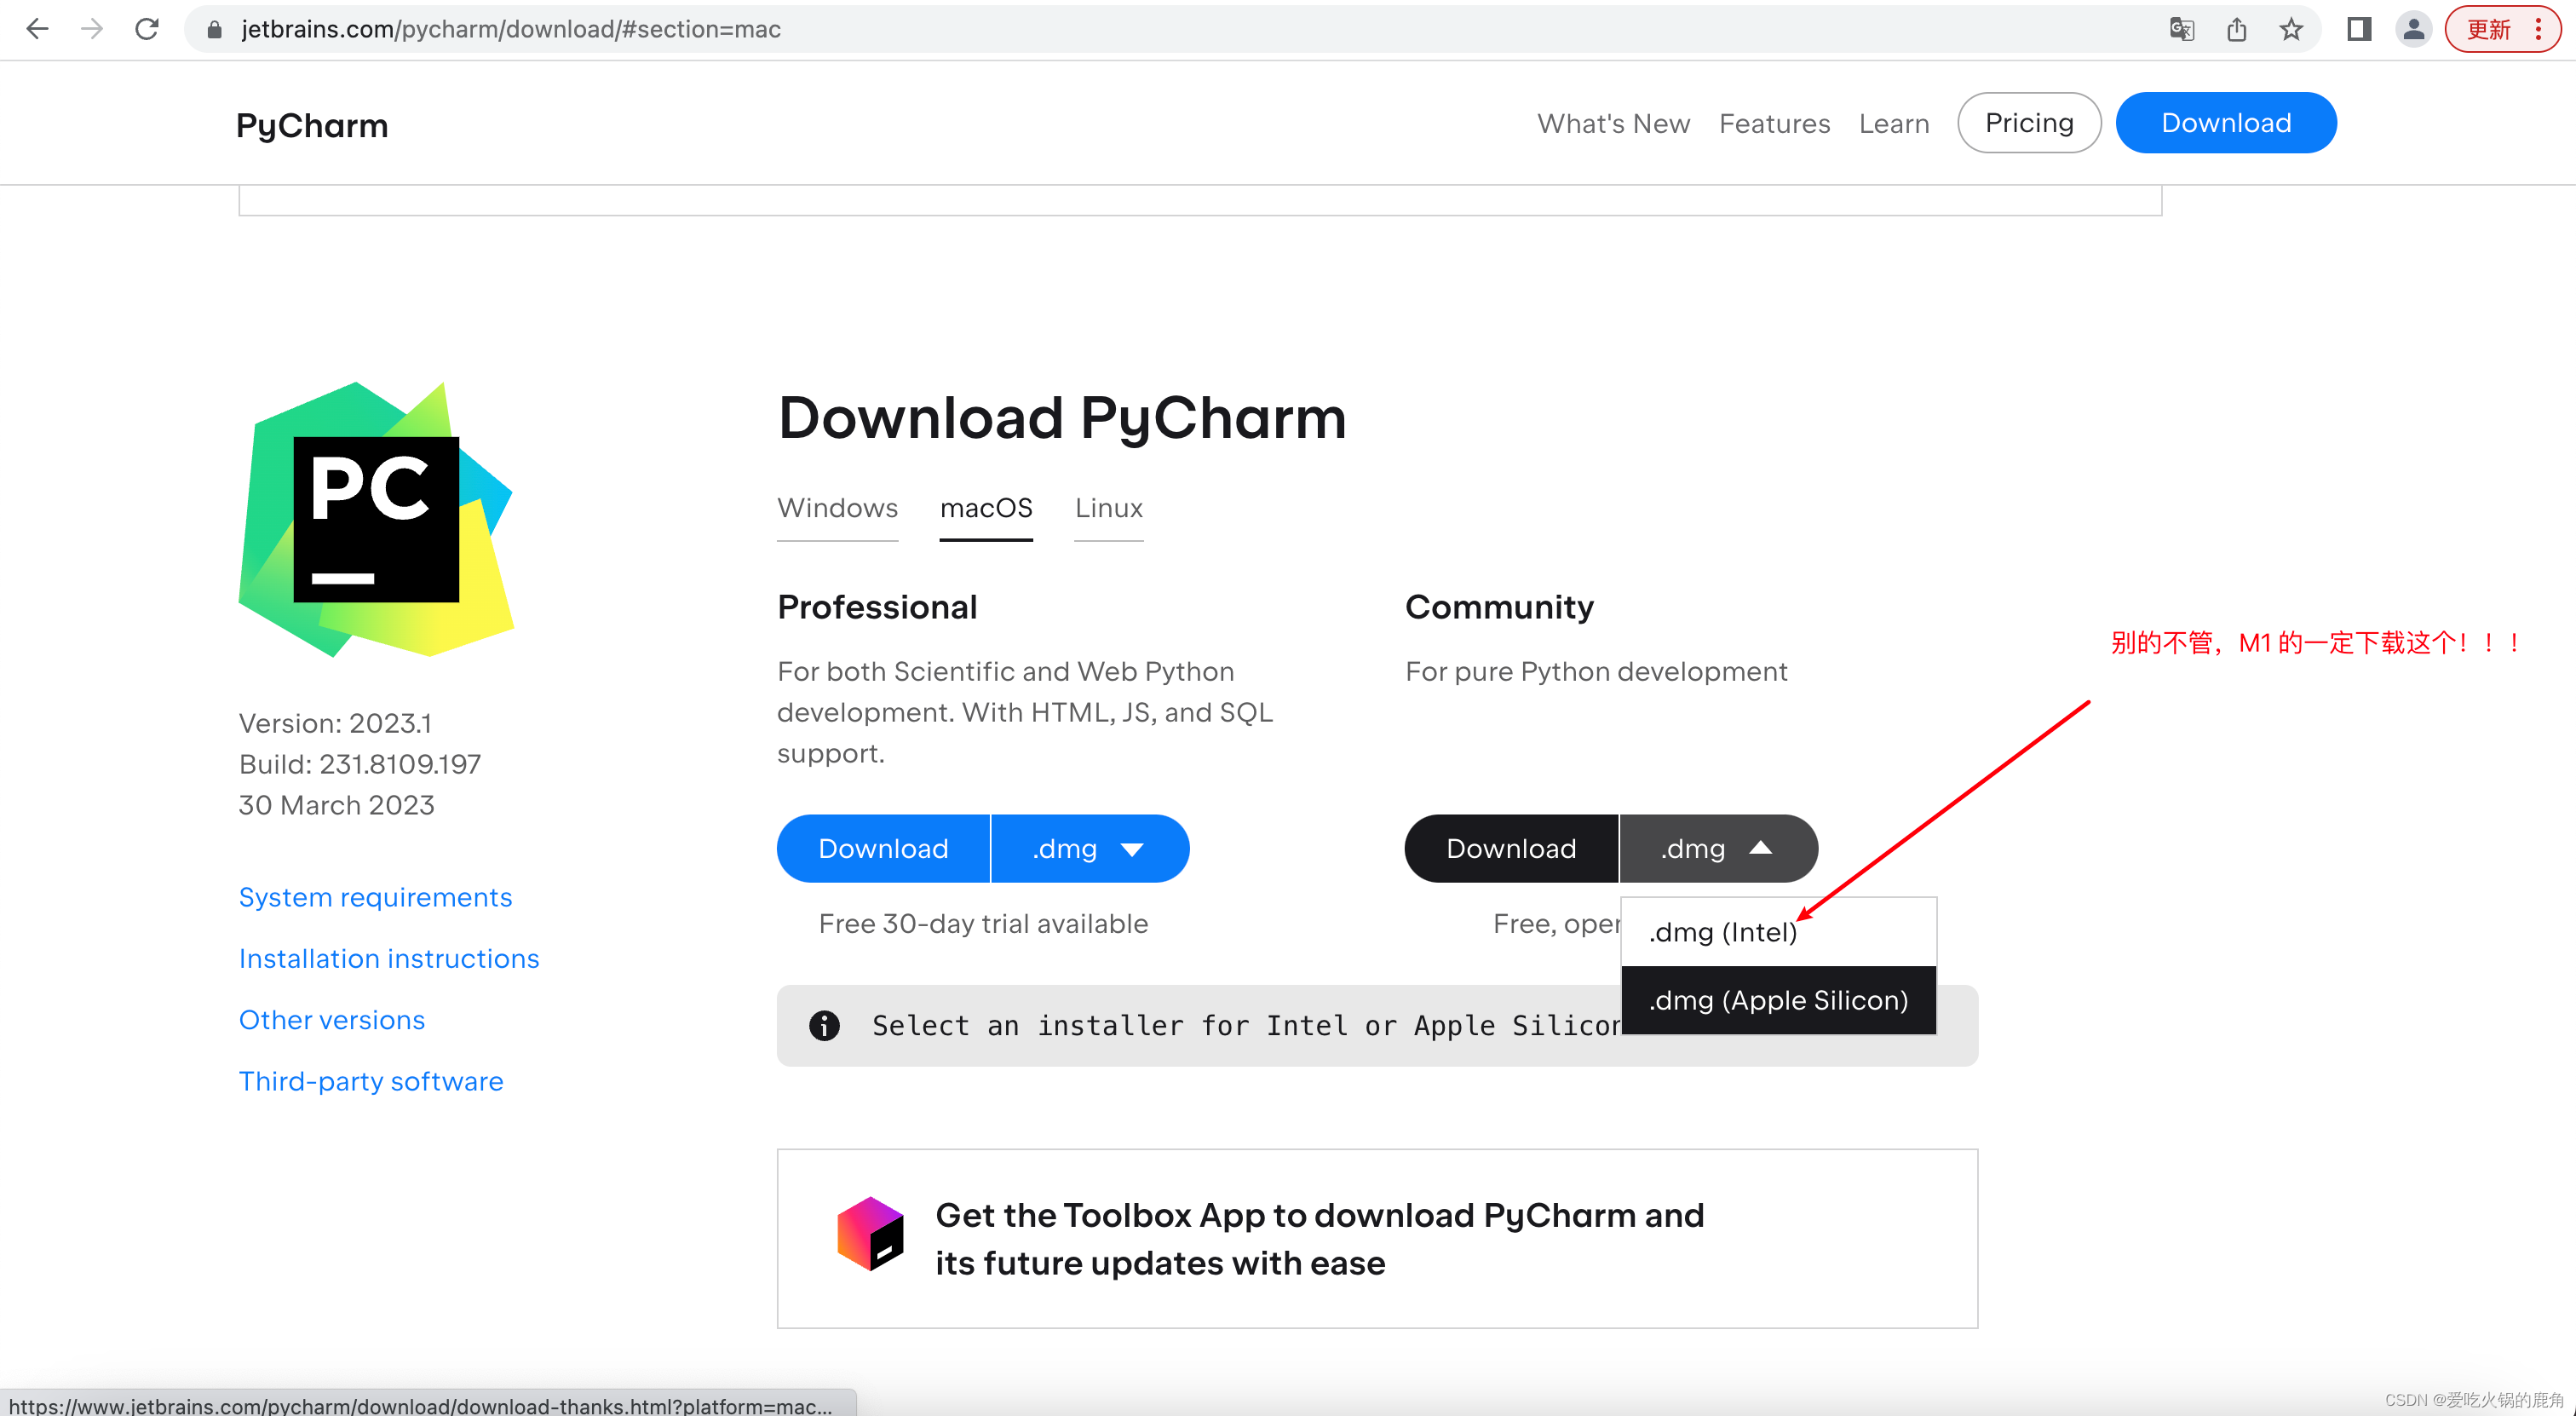Click the PyCharm logo image
Viewport: 2576px width, 1416px height.
click(375, 519)
